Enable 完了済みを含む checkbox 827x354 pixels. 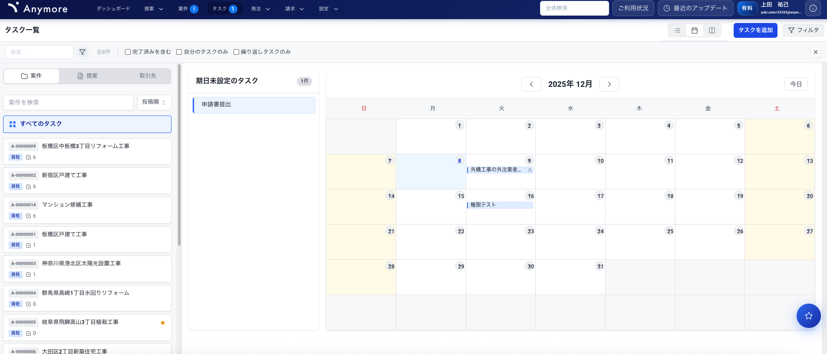click(x=128, y=52)
